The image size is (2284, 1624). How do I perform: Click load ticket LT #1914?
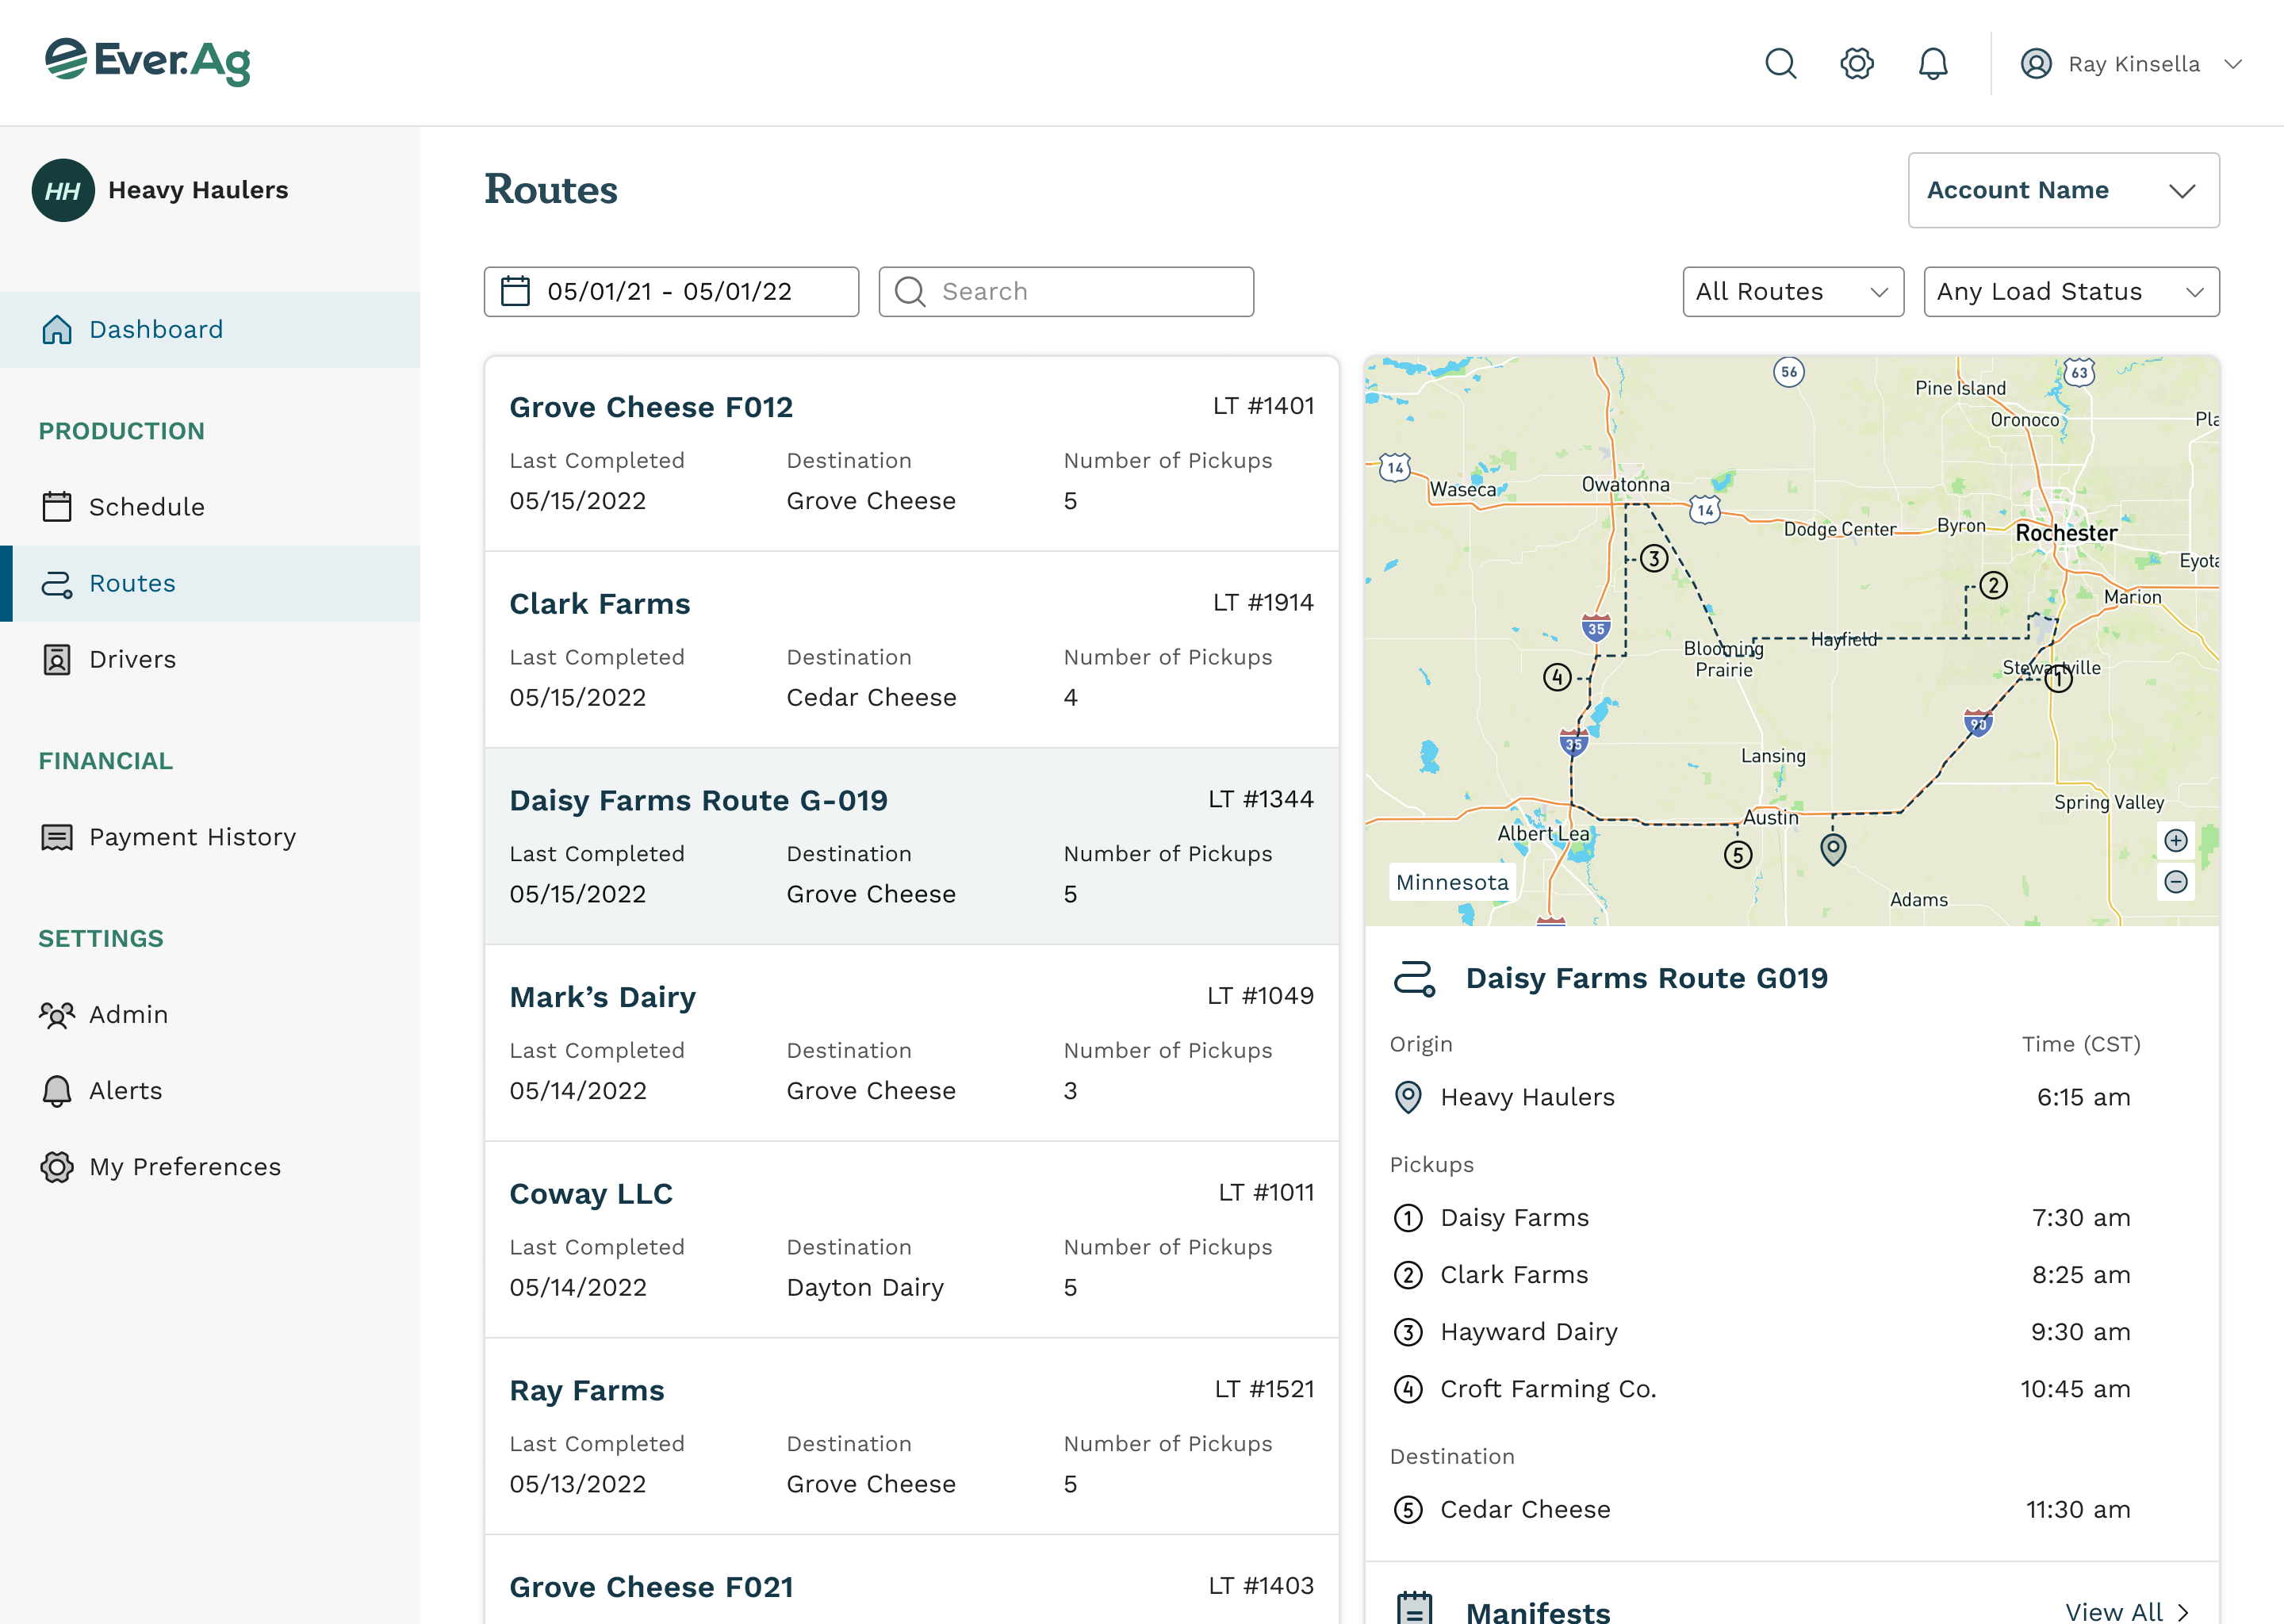click(1263, 602)
